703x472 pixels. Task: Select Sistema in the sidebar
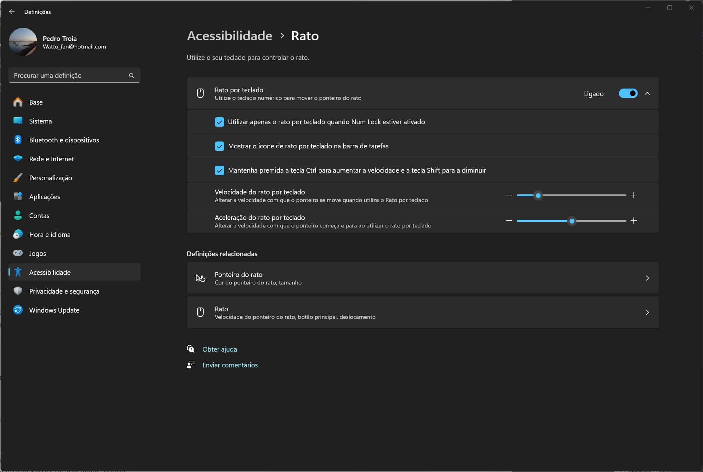pyautogui.click(x=40, y=121)
